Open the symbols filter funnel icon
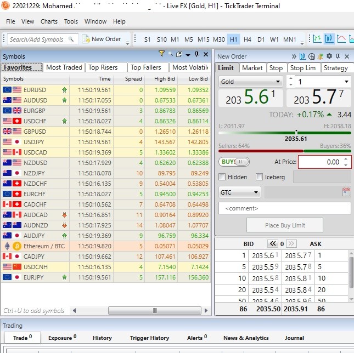 [x=161, y=54]
